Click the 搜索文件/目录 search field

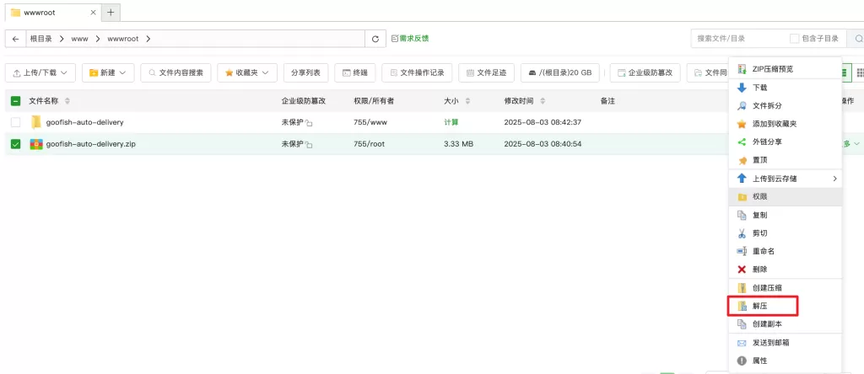(738, 39)
